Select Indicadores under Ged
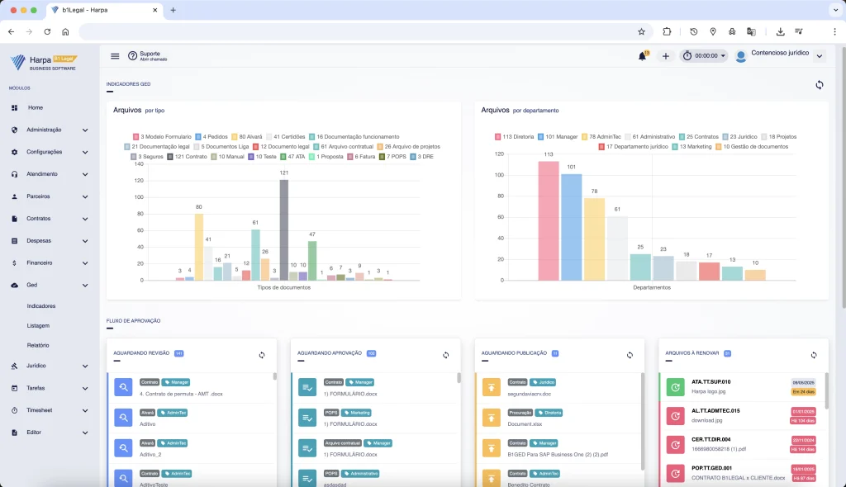Viewport: 846px width, 487px height. (x=41, y=305)
